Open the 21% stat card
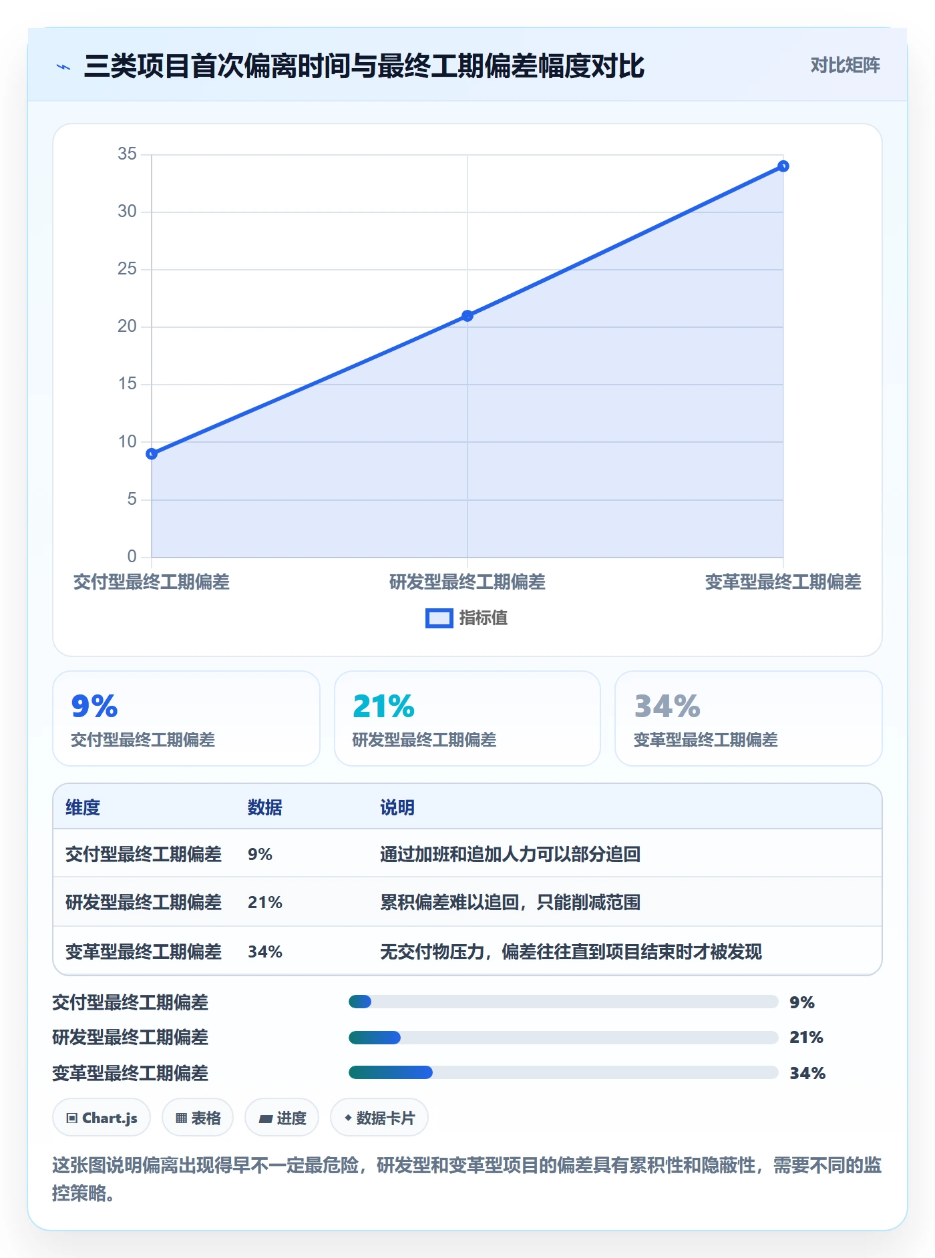This screenshot has width=935, height=1258. [x=467, y=718]
